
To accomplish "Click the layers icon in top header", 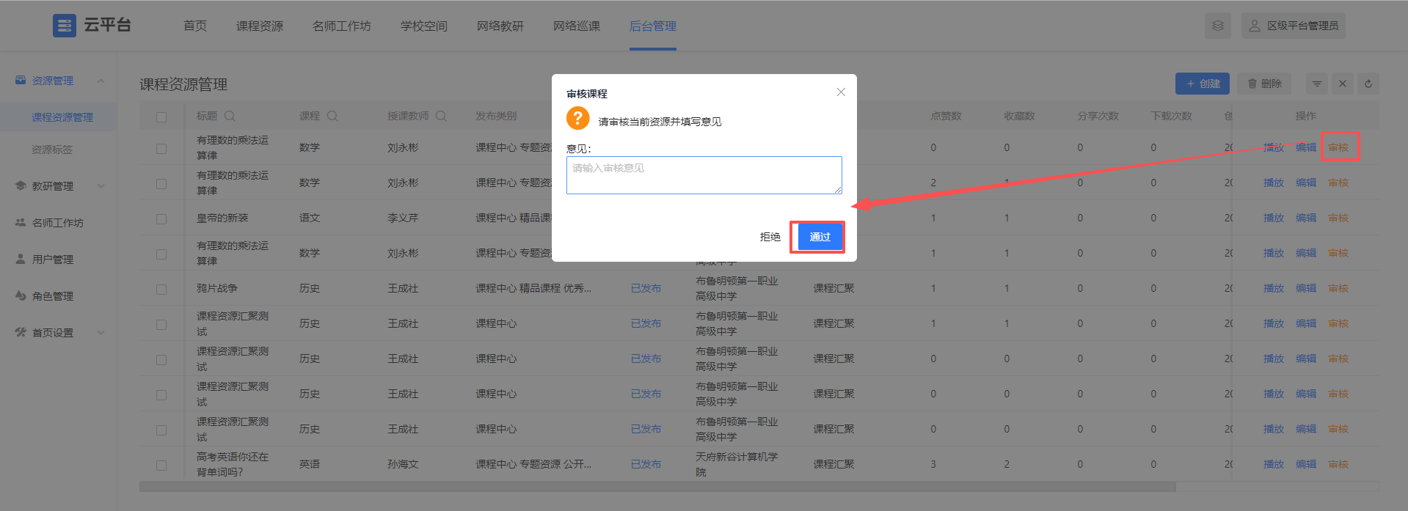I will (1217, 26).
